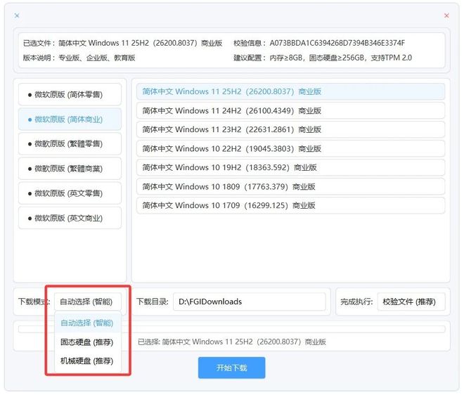Pick 微软原版 (英文商业) category

tap(70, 218)
